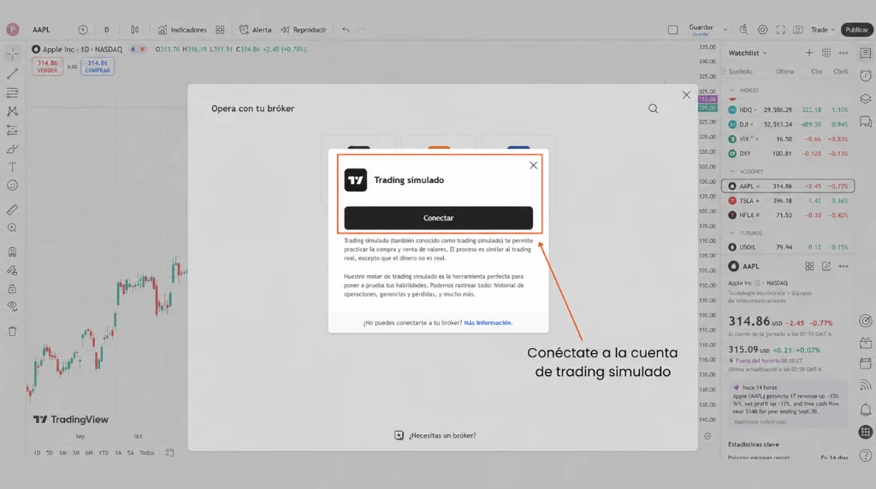Close the Opera con tu bróker dialog
The image size is (876, 489).
click(x=686, y=95)
